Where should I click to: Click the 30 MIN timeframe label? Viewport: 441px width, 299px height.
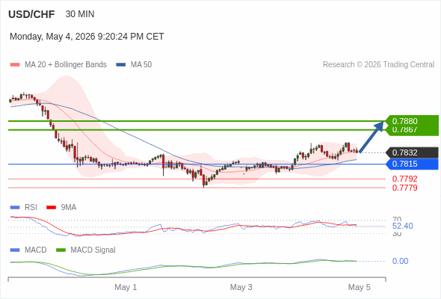click(x=80, y=14)
